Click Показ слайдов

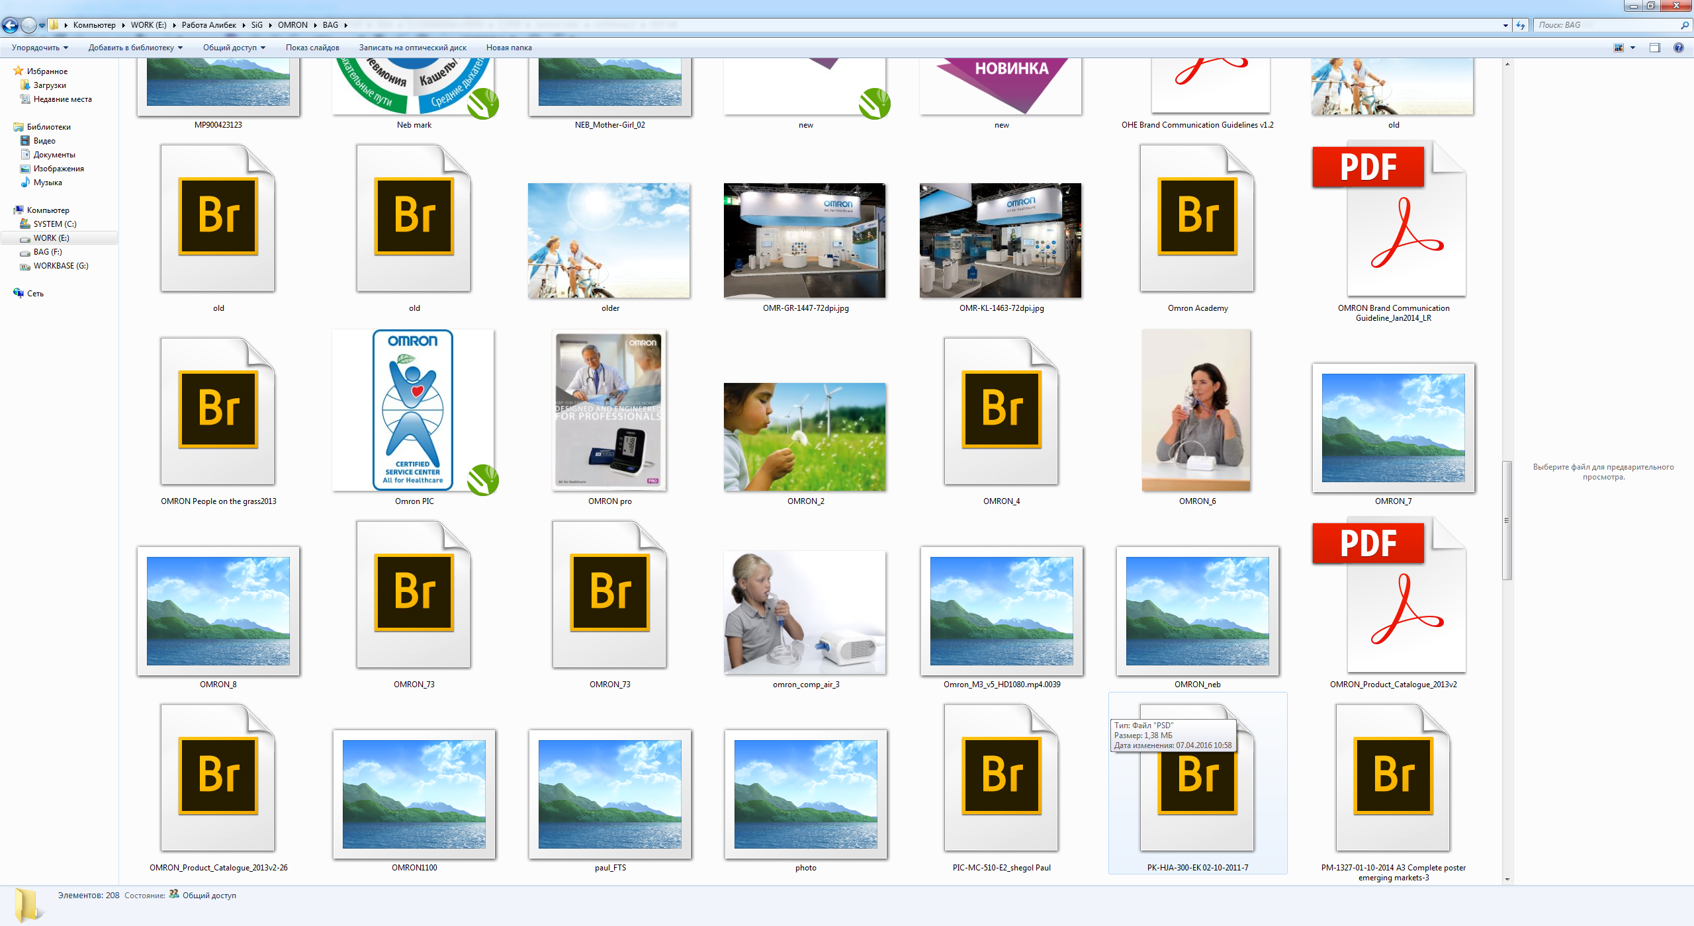coord(312,48)
